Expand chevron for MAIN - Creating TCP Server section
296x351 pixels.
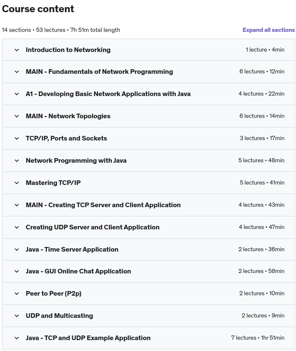(x=17, y=205)
